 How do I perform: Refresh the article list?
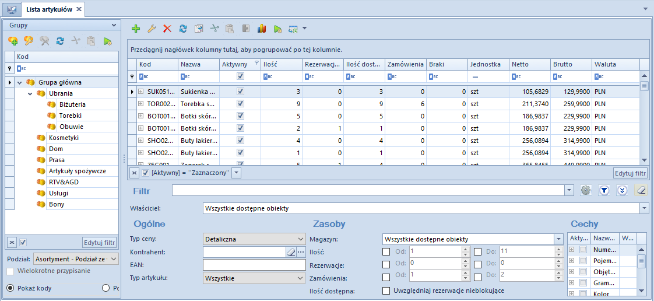182,29
